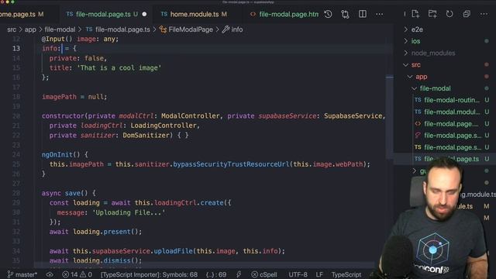Click the uploadFile method call
Viewport: 496px width, 279px height.
point(174,251)
